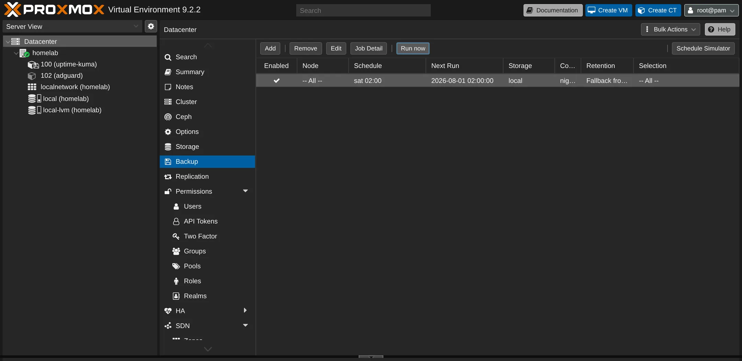This screenshot has width=742, height=361.
Task: Click the Roles person icon
Action: tap(176, 281)
